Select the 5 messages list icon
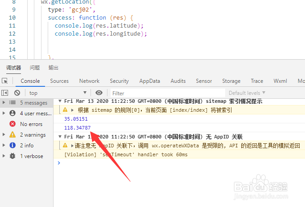Screen dimensions: 305x207 12,102
